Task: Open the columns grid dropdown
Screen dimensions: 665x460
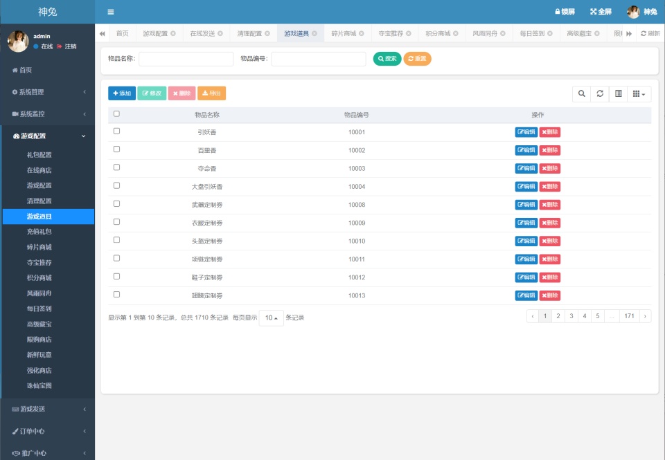Action: tap(639, 93)
